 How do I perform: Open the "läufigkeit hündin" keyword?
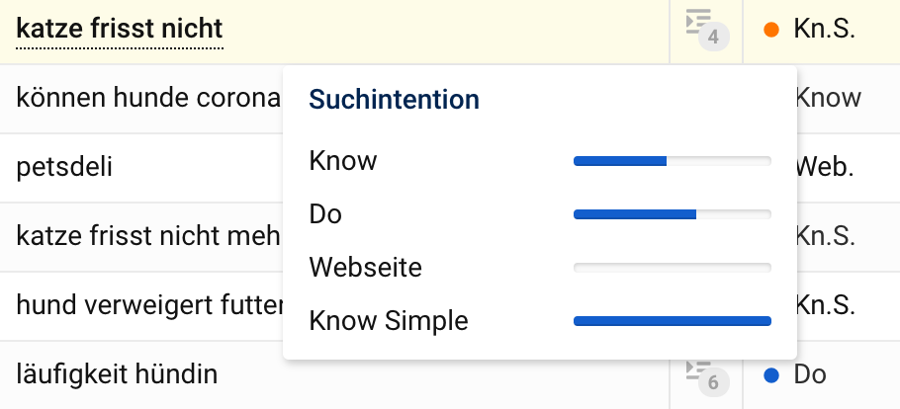(x=117, y=374)
